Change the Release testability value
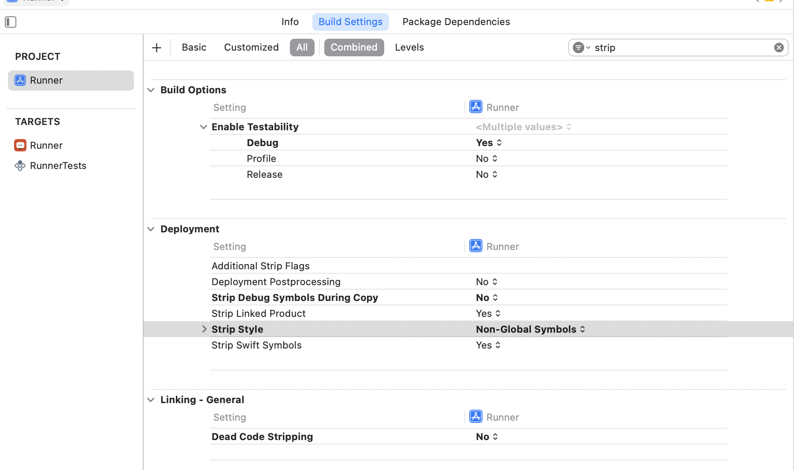 (x=486, y=174)
